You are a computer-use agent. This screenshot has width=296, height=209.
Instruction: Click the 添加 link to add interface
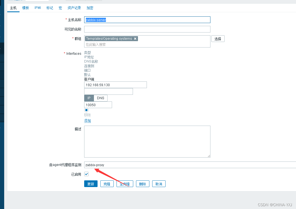[88, 121]
